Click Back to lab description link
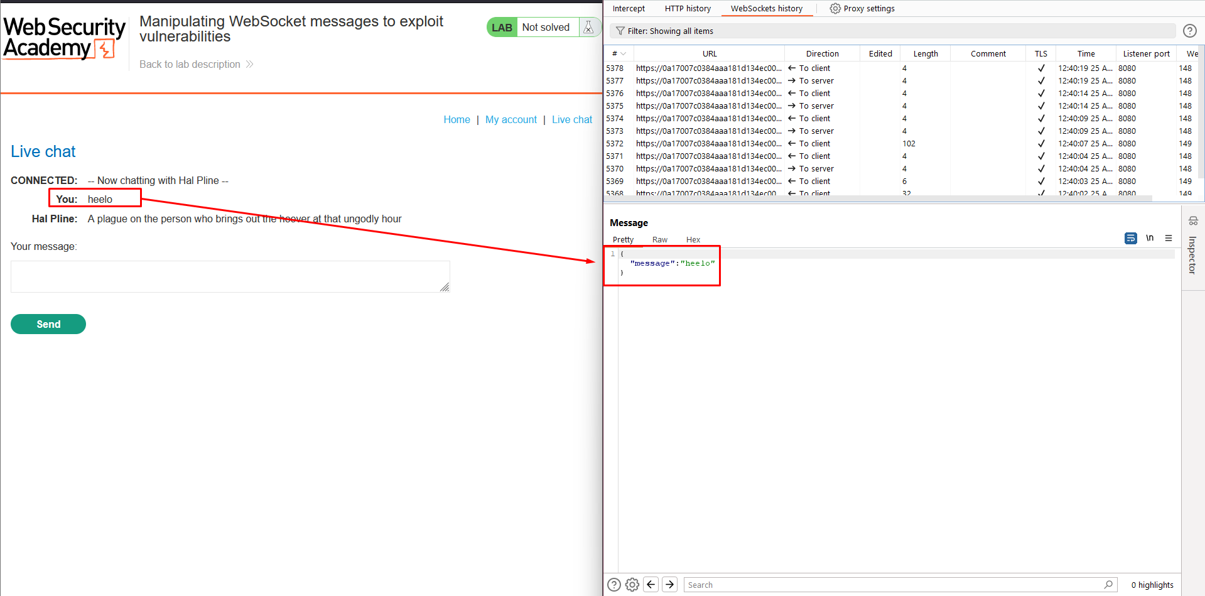Viewport: 1205px width, 596px height. 190,64
